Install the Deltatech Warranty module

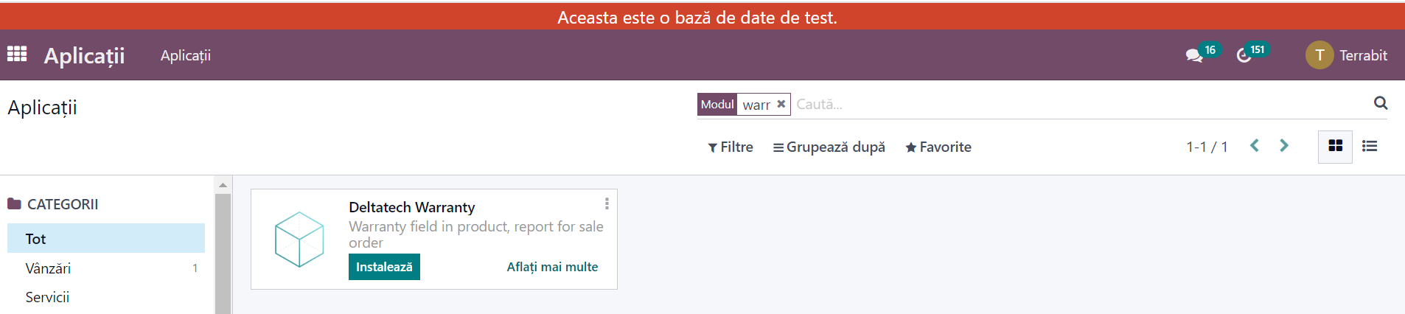pyautogui.click(x=384, y=267)
